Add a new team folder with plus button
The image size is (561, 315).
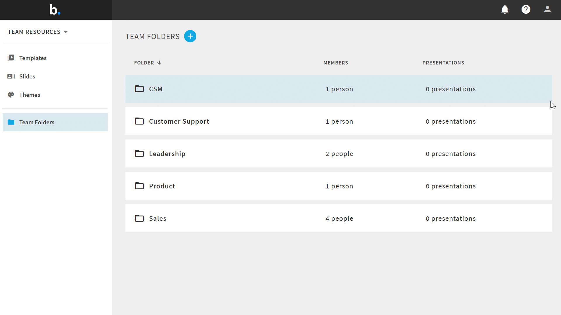click(x=190, y=36)
